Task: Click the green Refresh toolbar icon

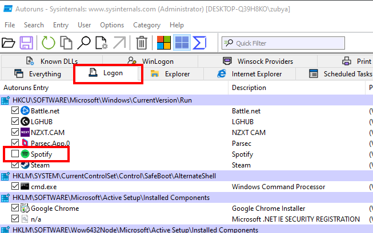Action: click(x=49, y=43)
